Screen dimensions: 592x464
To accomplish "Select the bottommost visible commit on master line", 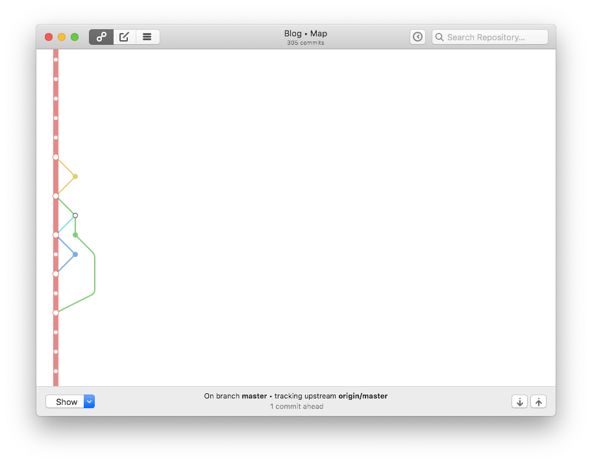I will (56, 371).
